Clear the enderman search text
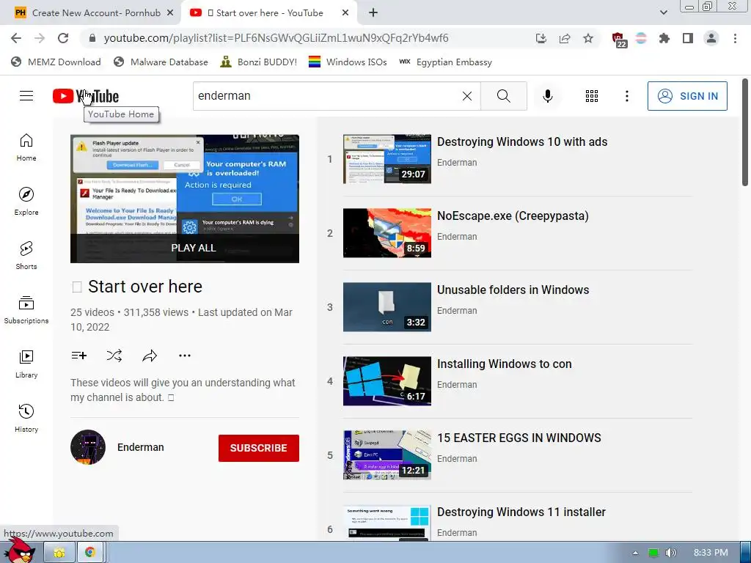 pos(467,96)
